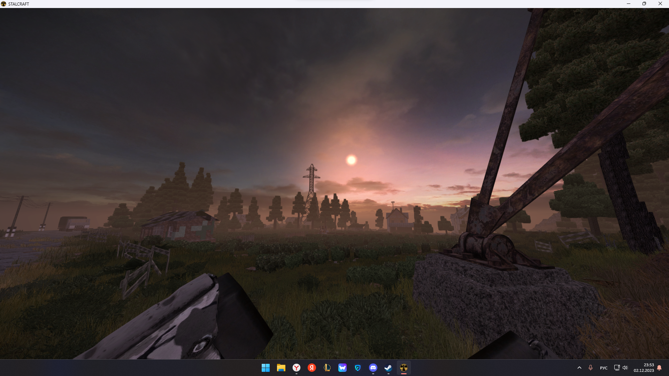The image size is (669, 376).
Task: Close the STALCRAFT window
Action: pos(660,4)
